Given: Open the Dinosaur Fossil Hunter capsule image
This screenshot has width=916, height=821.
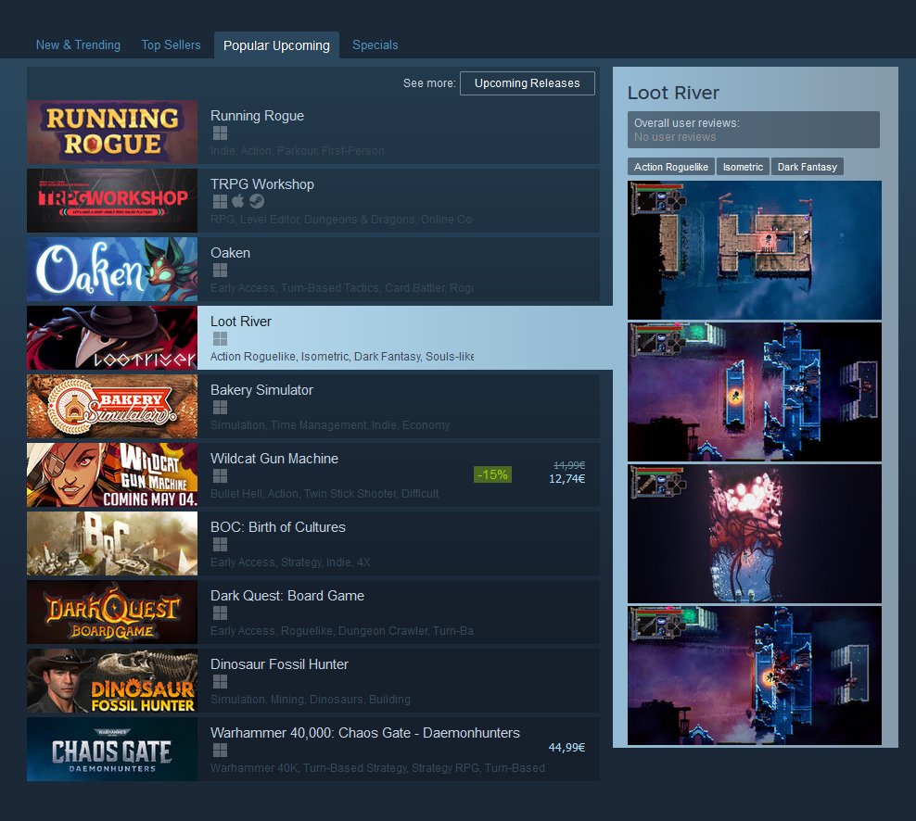Looking at the screenshot, I should (x=112, y=680).
